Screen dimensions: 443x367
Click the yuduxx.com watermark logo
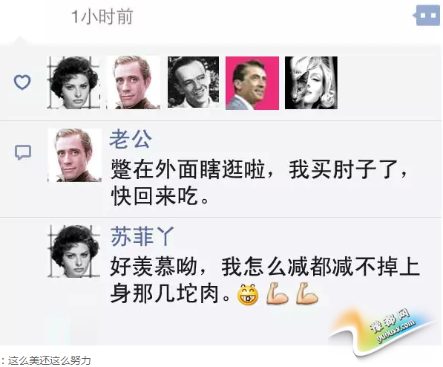click(x=391, y=327)
